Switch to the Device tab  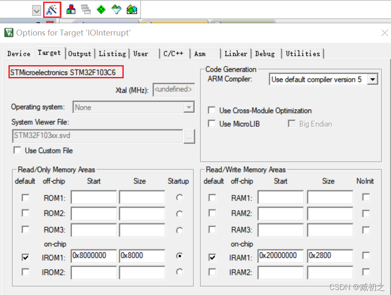coord(19,54)
